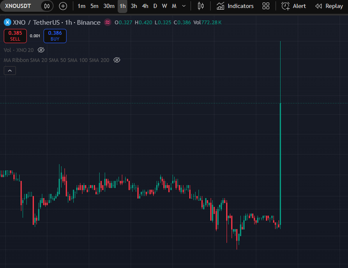Select the 30m timeframe
The image size is (348, 268).
click(109, 6)
